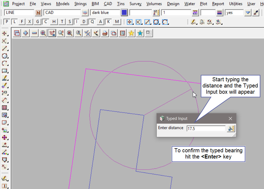Select the rectangle tool in left toolbar

4,71
